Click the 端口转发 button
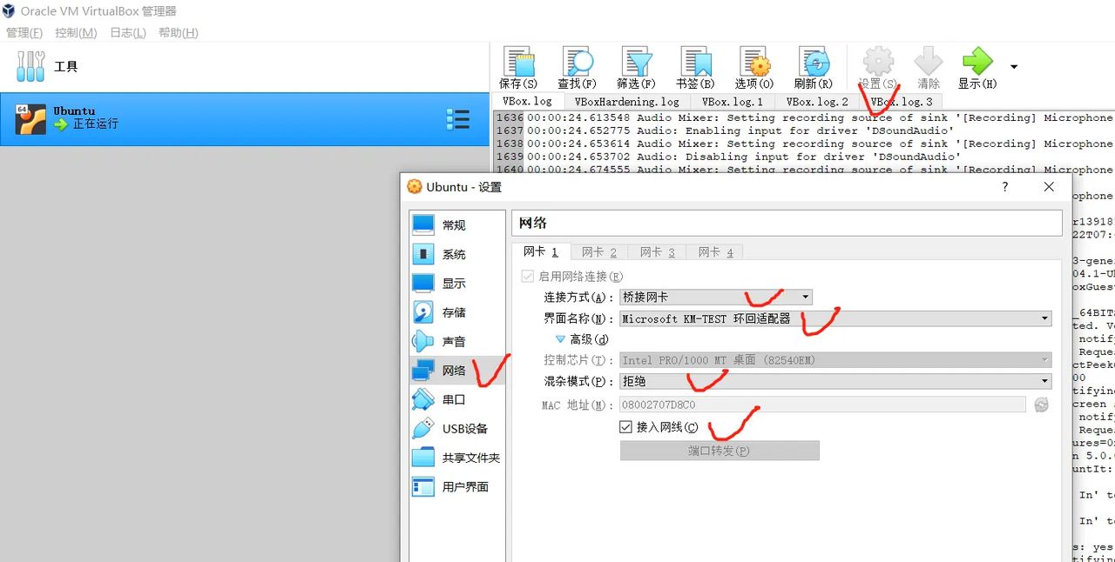This screenshot has width=1115, height=562. click(719, 450)
